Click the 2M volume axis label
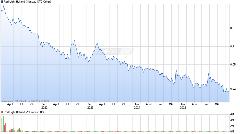The width and height of the screenshot is (240, 134). pyautogui.click(x=232, y=126)
